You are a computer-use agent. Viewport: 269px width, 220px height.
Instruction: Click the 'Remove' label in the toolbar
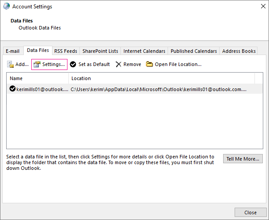tap(132, 64)
